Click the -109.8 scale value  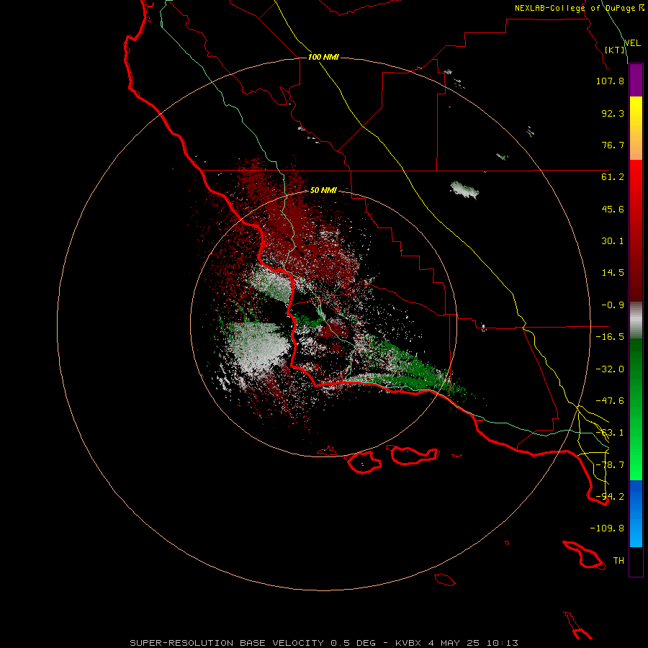click(x=607, y=528)
